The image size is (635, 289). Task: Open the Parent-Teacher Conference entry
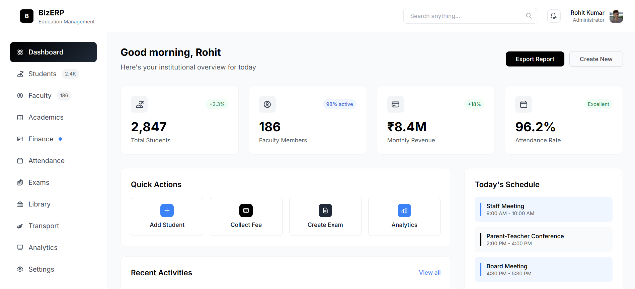pos(544,240)
